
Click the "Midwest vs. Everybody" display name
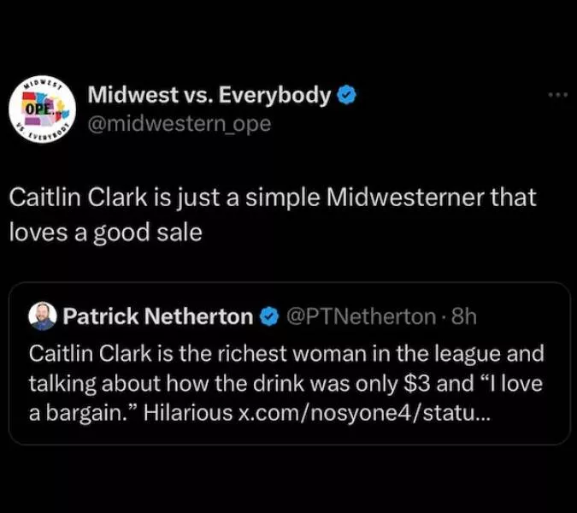(x=209, y=95)
